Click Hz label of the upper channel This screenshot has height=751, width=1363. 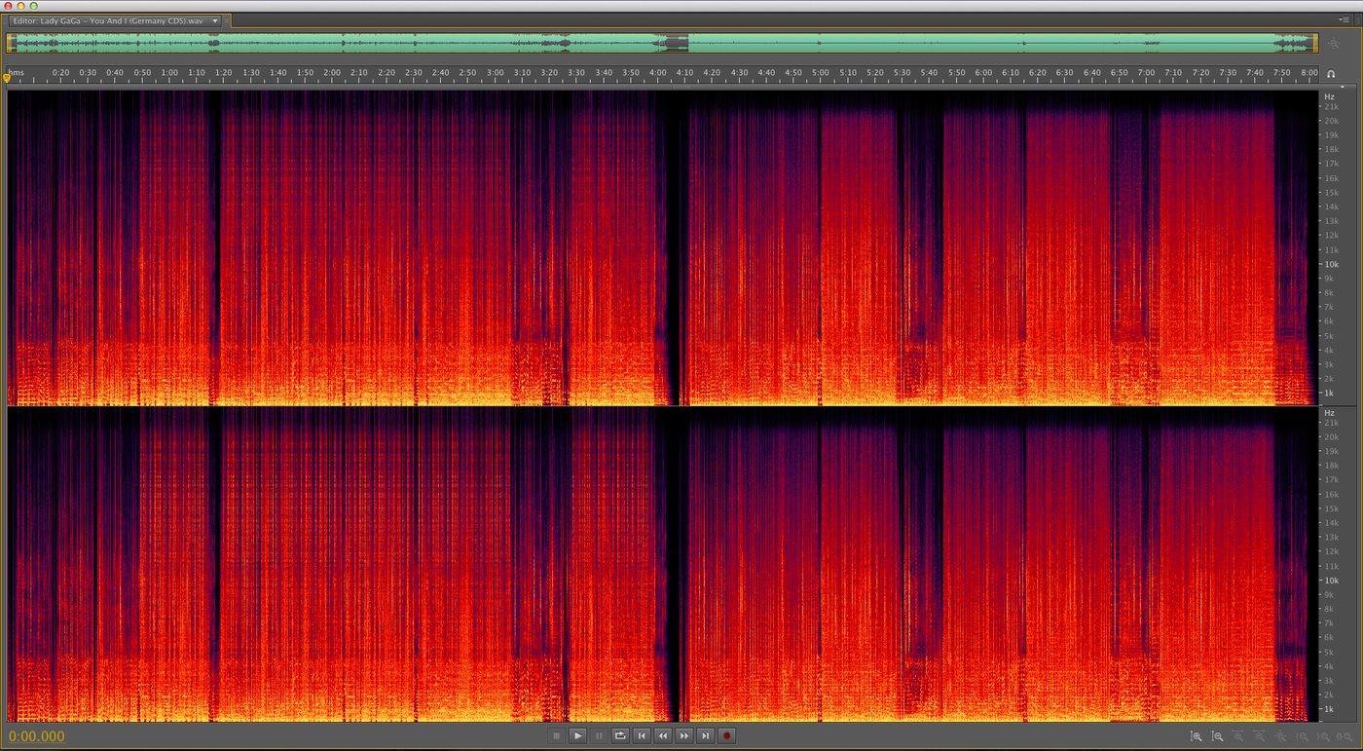tap(1329, 96)
